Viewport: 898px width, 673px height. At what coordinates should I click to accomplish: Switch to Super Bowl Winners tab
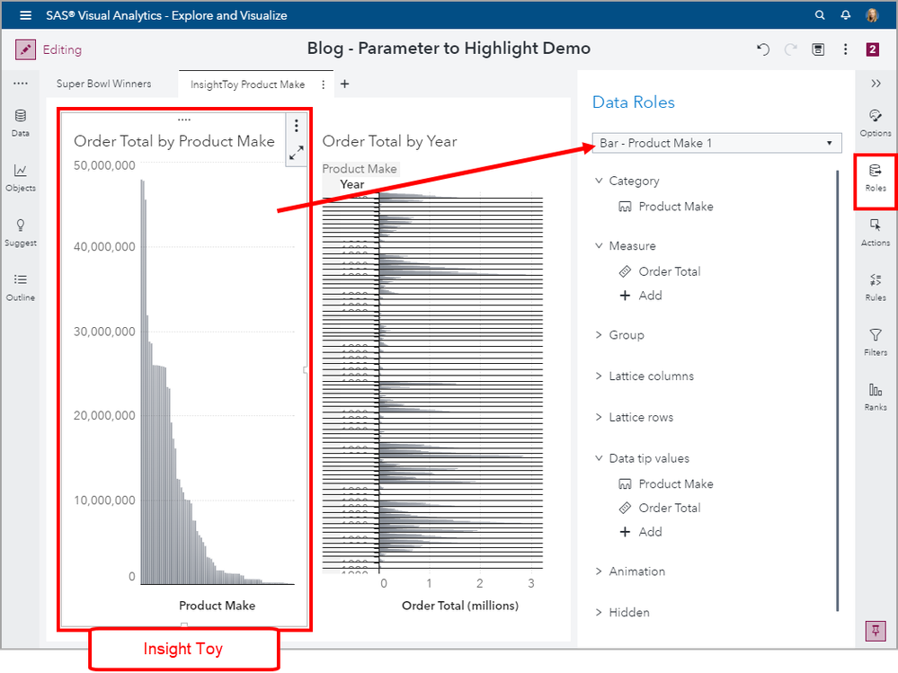(103, 84)
